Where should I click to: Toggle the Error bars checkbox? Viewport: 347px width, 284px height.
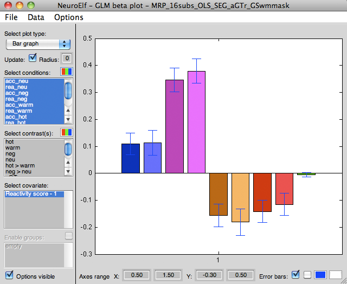tap(295, 275)
